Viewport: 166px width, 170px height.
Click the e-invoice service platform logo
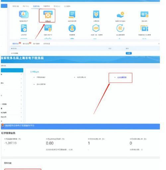tap(3, 126)
